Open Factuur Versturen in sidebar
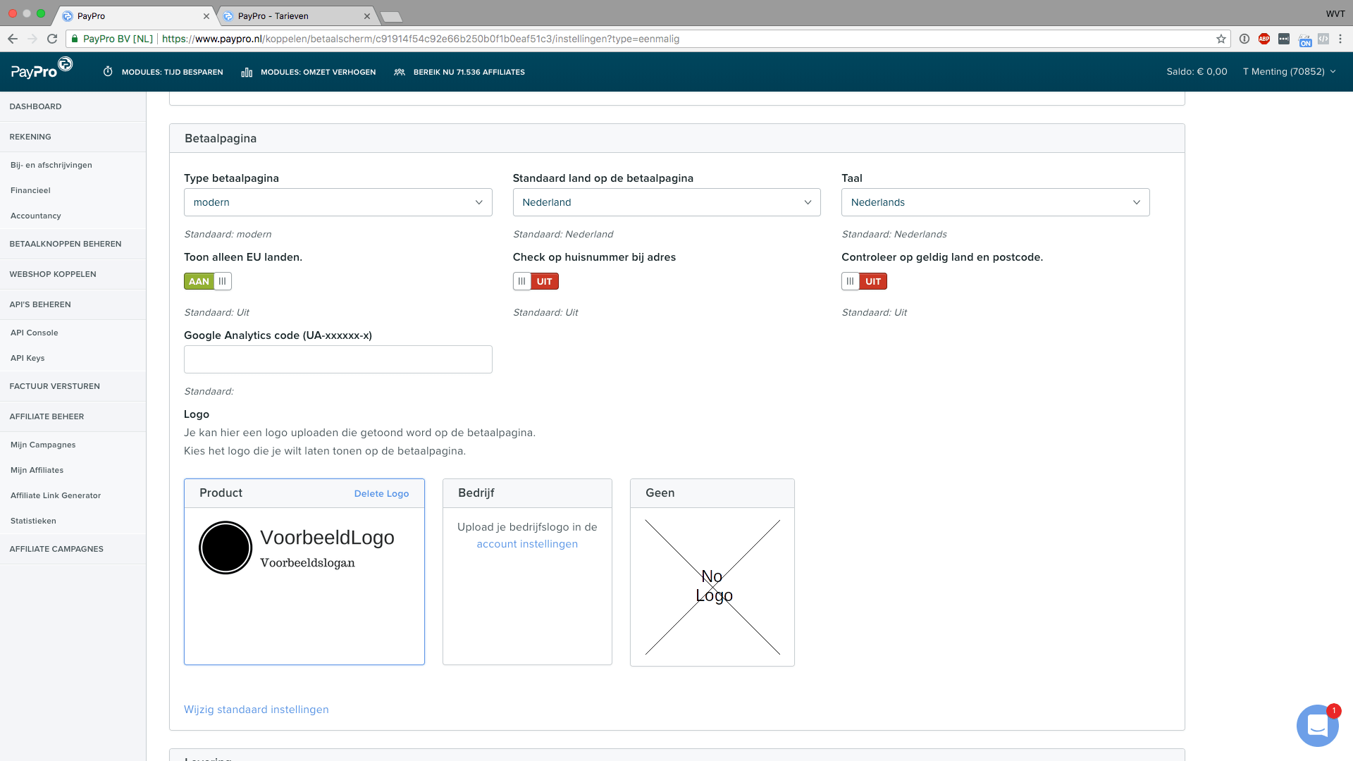Image resolution: width=1353 pixels, height=761 pixels. coord(73,386)
